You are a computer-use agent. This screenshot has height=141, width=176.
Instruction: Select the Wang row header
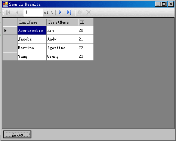click(10, 56)
